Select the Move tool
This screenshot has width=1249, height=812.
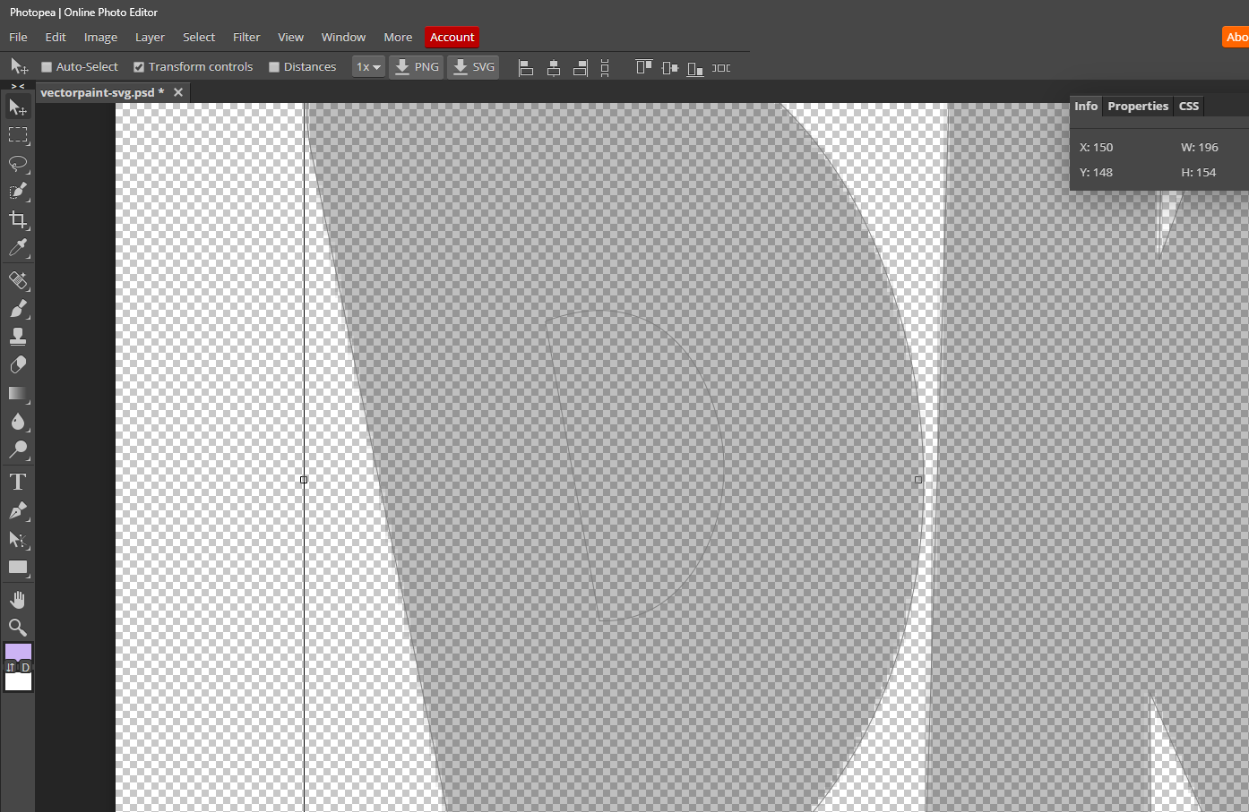coord(18,107)
